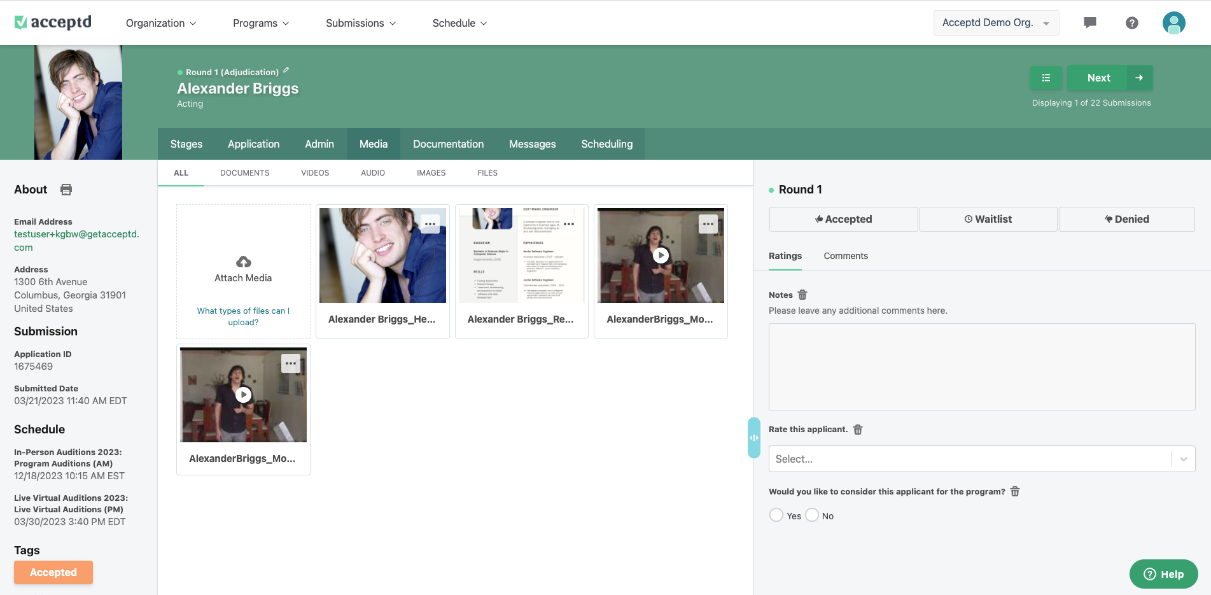This screenshot has width=1211, height=595.
Task: Open the more options menu on headshot thumbnail
Action: click(430, 223)
